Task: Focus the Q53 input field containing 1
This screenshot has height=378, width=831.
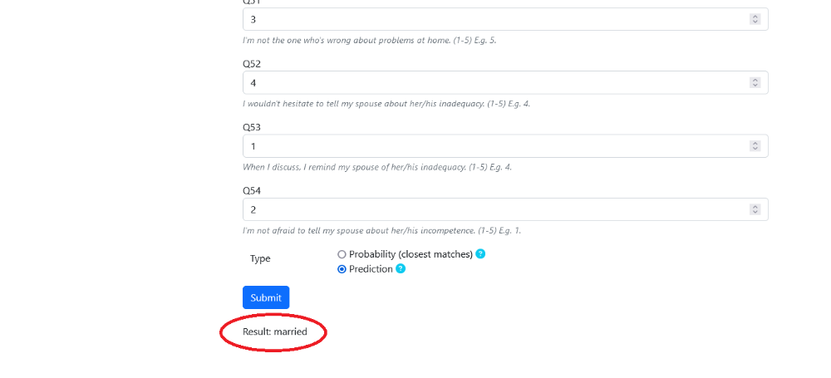Action: pyautogui.click(x=505, y=145)
